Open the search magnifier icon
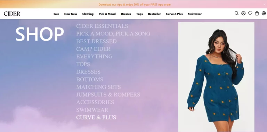 click(236, 13)
